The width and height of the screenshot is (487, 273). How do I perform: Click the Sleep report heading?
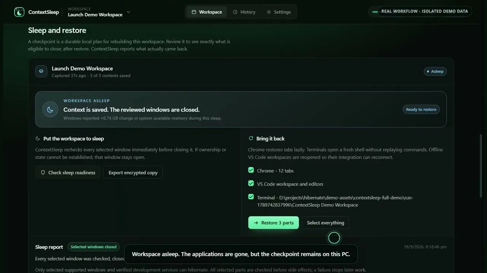click(x=49, y=247)
